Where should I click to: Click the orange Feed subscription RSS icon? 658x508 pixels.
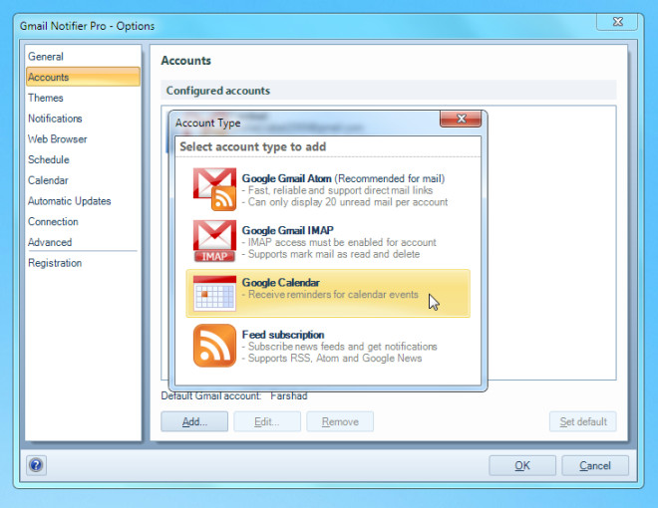pyautogui.click(x=214, y=346)
